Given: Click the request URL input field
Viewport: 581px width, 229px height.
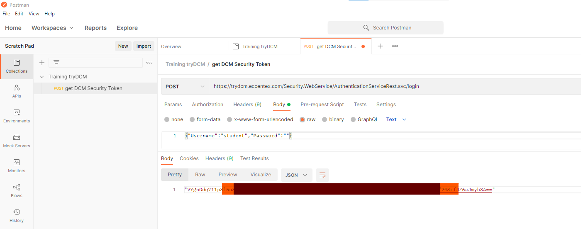Looking at the screenshot, I should 395,86.
